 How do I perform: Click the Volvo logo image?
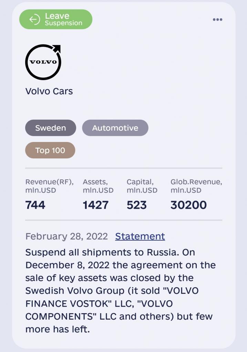(43, 62)
